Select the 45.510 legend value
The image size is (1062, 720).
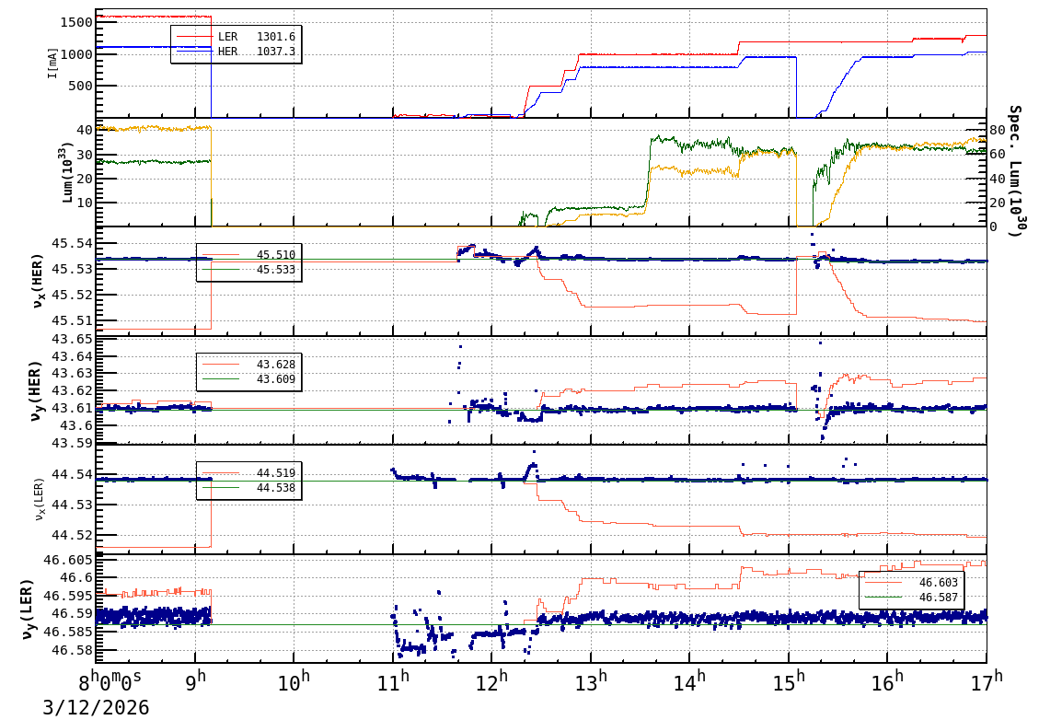[276, 255]
